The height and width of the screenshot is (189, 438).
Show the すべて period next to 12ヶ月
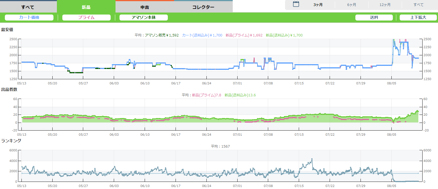(419, 5)
